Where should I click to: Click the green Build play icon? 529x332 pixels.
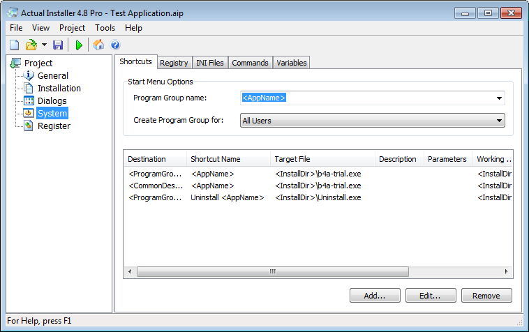[80, 45]
